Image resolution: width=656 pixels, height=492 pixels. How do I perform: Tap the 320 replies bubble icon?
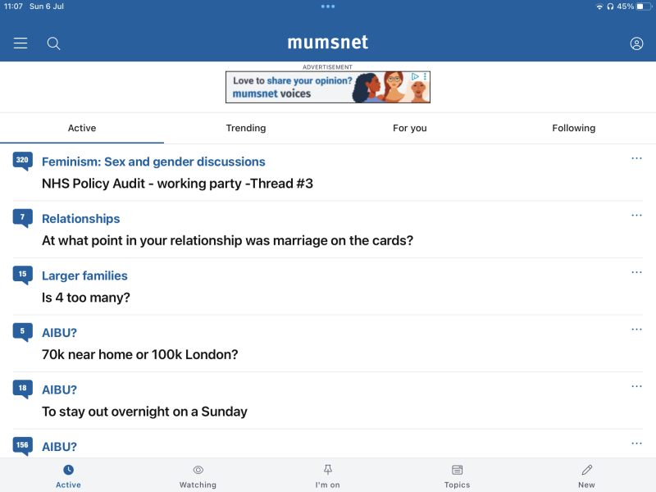pyautogui.click(x=22, y=161)
